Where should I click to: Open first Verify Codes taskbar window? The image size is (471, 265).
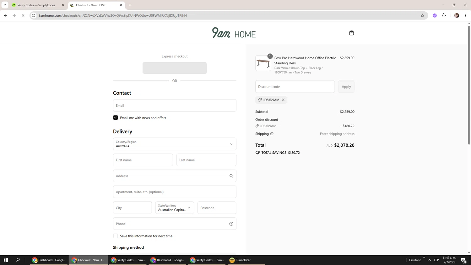tap(128, 260)
